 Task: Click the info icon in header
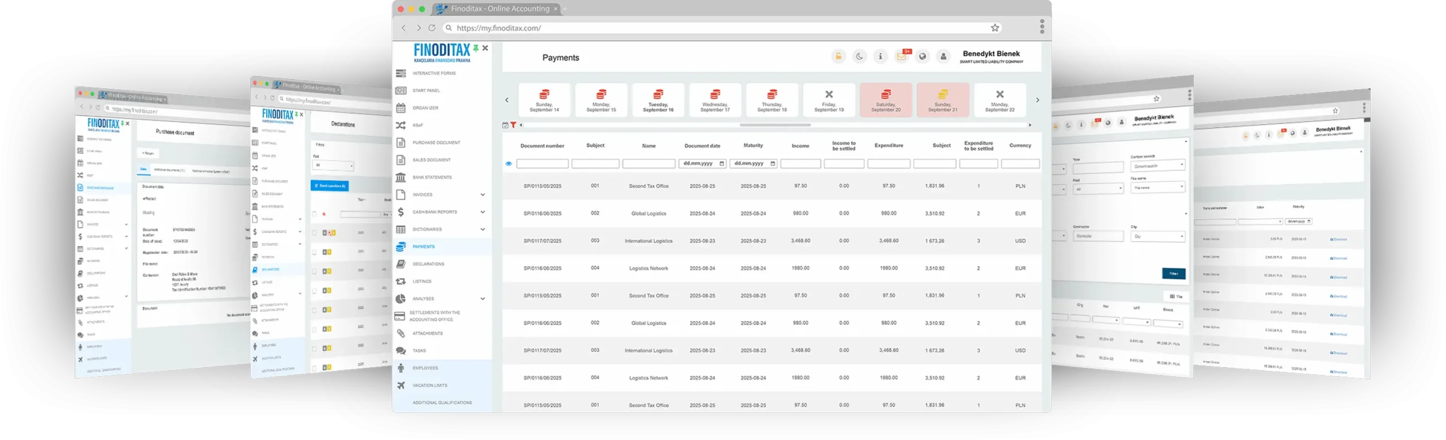pos(880,56)
